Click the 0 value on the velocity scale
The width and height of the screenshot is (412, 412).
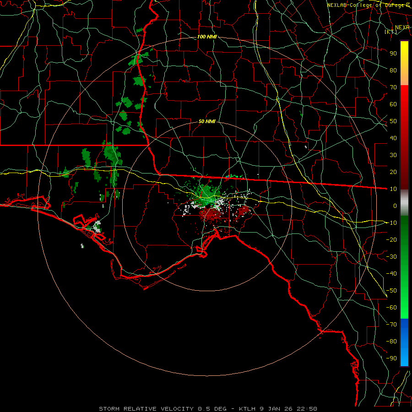coord(395,206)
